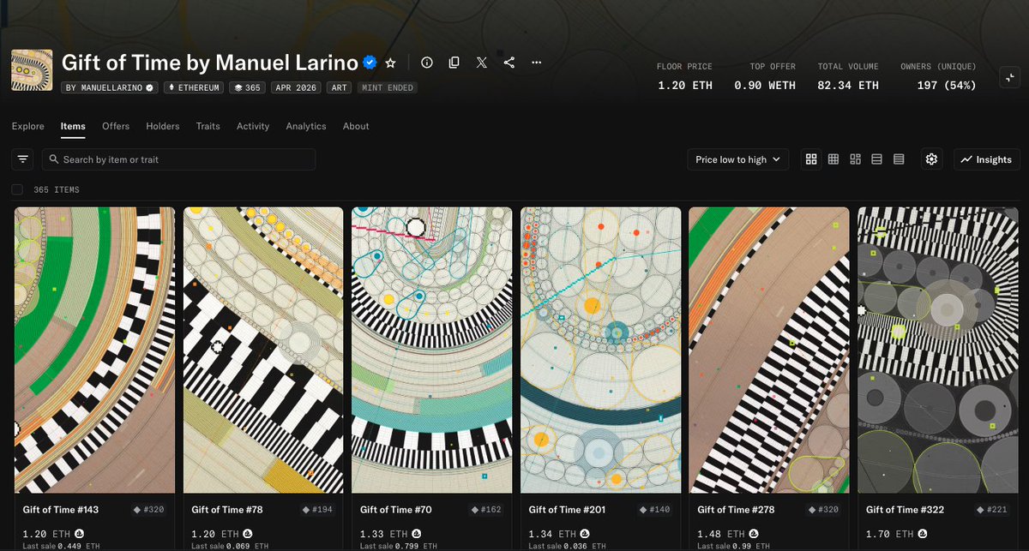Image resolution: width=1029 pixels, height=551 pixels.
Task: Select mosaic grid view icon
Action: (x=855, y=159)
